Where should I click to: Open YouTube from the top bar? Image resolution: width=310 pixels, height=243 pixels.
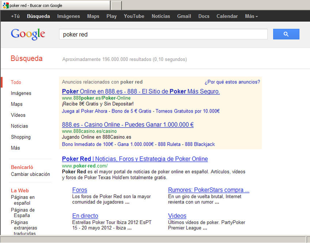click(x=134, y=16)
